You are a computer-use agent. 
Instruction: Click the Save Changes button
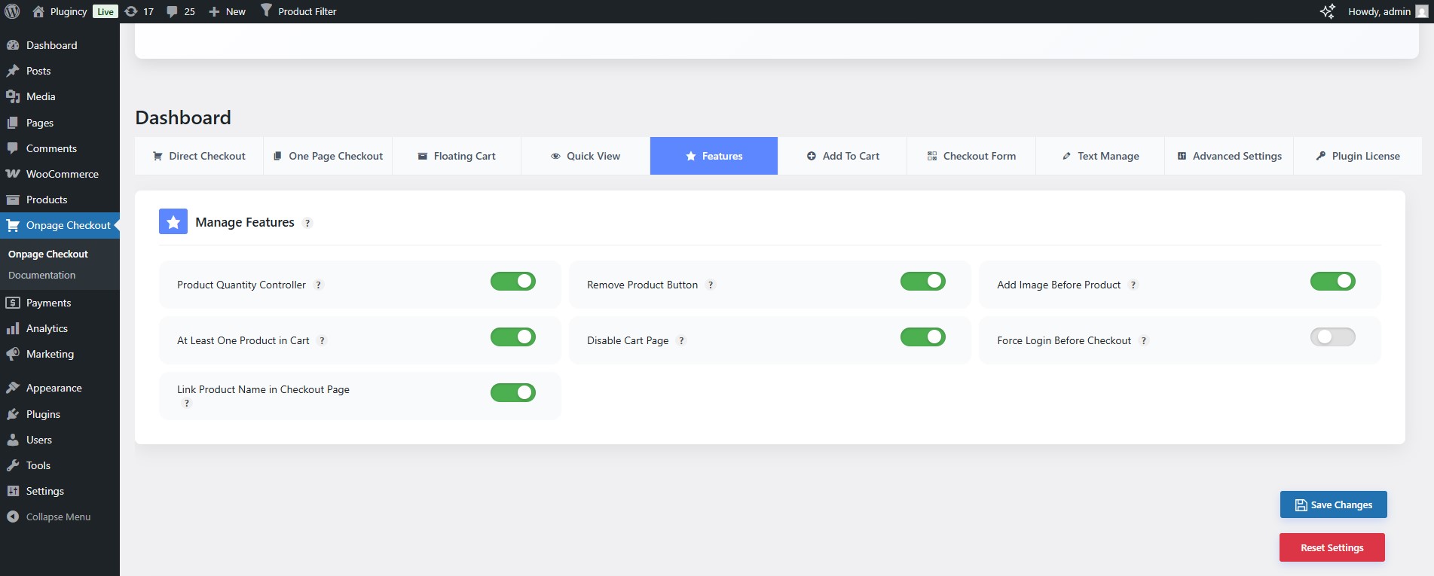tap(1334, 504)
